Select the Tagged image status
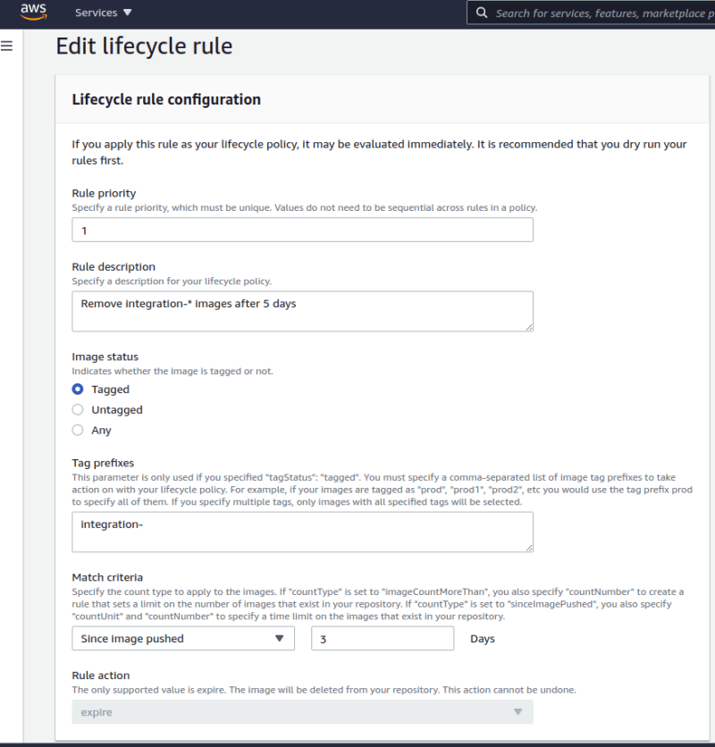 tap(78, 390)
